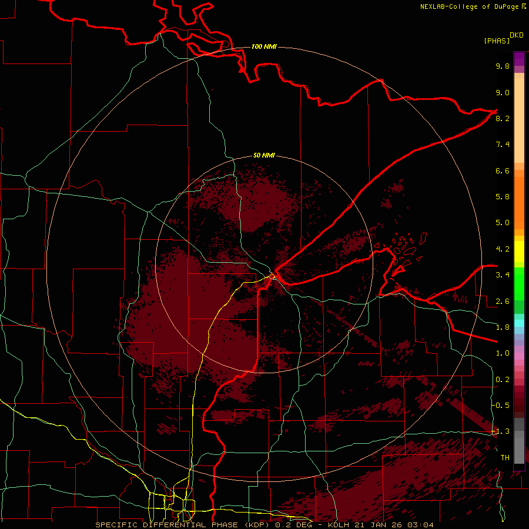This screenshot has width=529, height=529.
Task: Click the 2.6 value on the color scale
Action: [503, 302]
